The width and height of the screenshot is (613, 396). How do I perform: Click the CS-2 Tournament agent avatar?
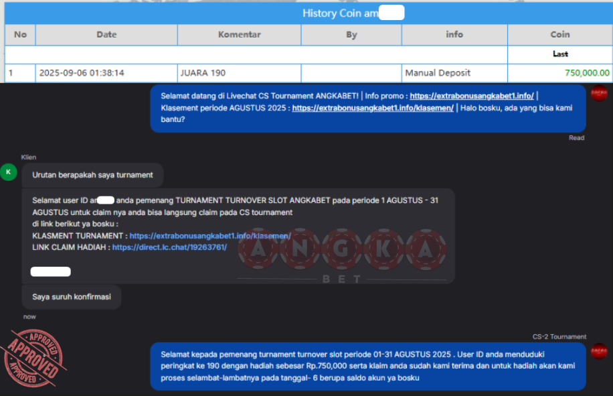tap(598, 351)
